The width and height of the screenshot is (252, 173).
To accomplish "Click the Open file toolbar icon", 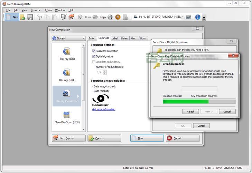I will tap(23, 17).
